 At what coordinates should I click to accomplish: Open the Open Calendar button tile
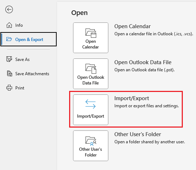point(91,38)
